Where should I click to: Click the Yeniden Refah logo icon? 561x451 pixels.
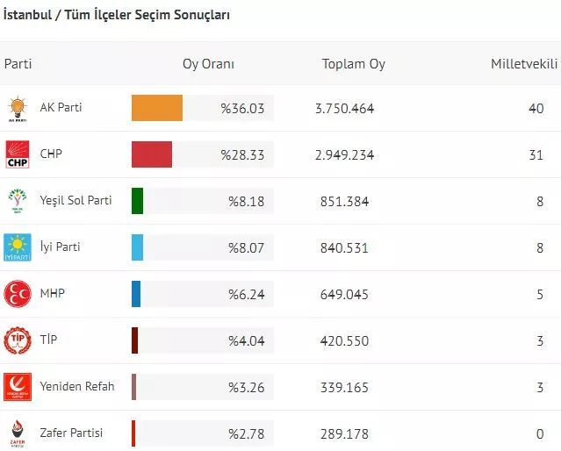(x=18, y=387)
